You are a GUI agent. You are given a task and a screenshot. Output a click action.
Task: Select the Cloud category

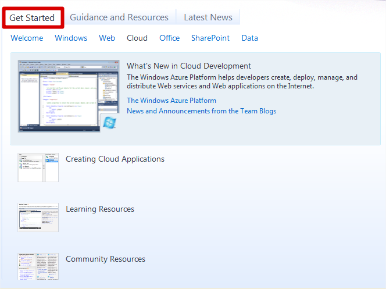(x=137, y=38)
